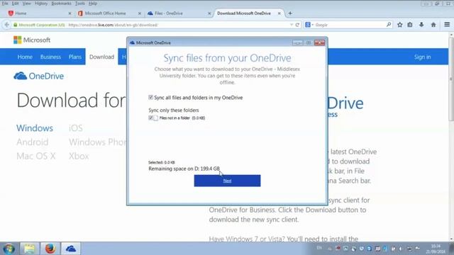Close the Microsoft OneDrive dialog window
The image size is (454, 255).
[320, 42]
